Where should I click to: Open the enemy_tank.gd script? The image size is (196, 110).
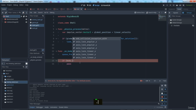(37, 20)
